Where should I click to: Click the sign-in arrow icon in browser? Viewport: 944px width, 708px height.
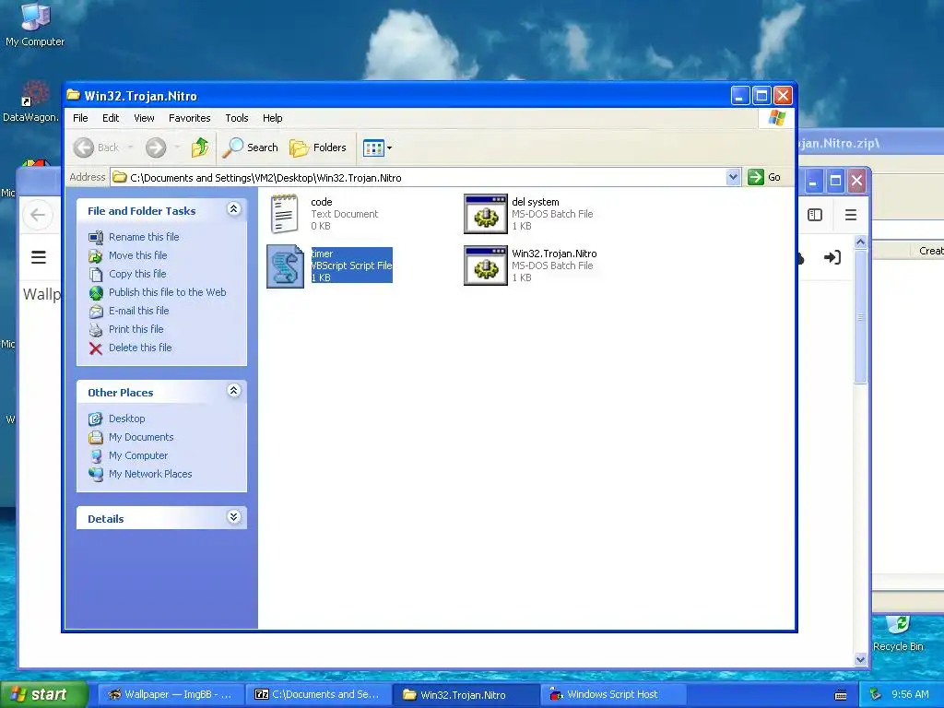click(x=832, y=258)
